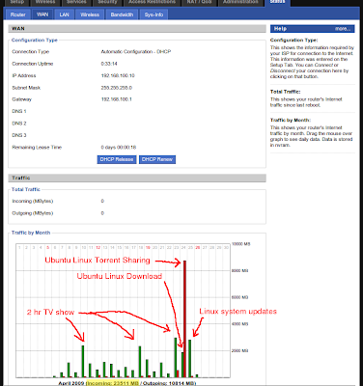Click day 12 in the graph header
Screen dimensions: 363x386
(x=98, y=247)
